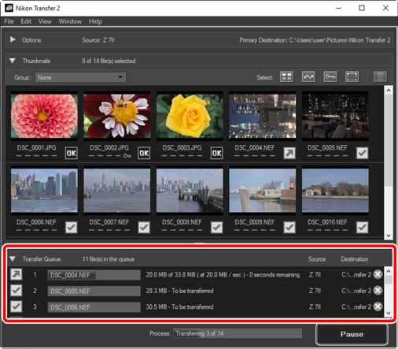Image resolution: width=398 pixels, height=349 pixels.
Task: Expand the Options panel
Action: tap(13, 39)
